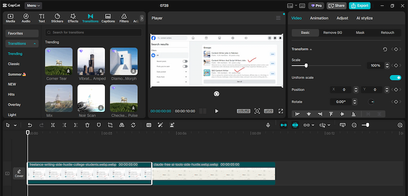Toggle main track magnet on
This screenshot has height=196, width=408.
(x=284, y=125)
